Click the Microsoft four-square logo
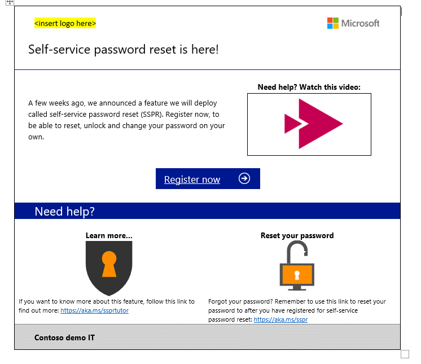 [333, 23]
